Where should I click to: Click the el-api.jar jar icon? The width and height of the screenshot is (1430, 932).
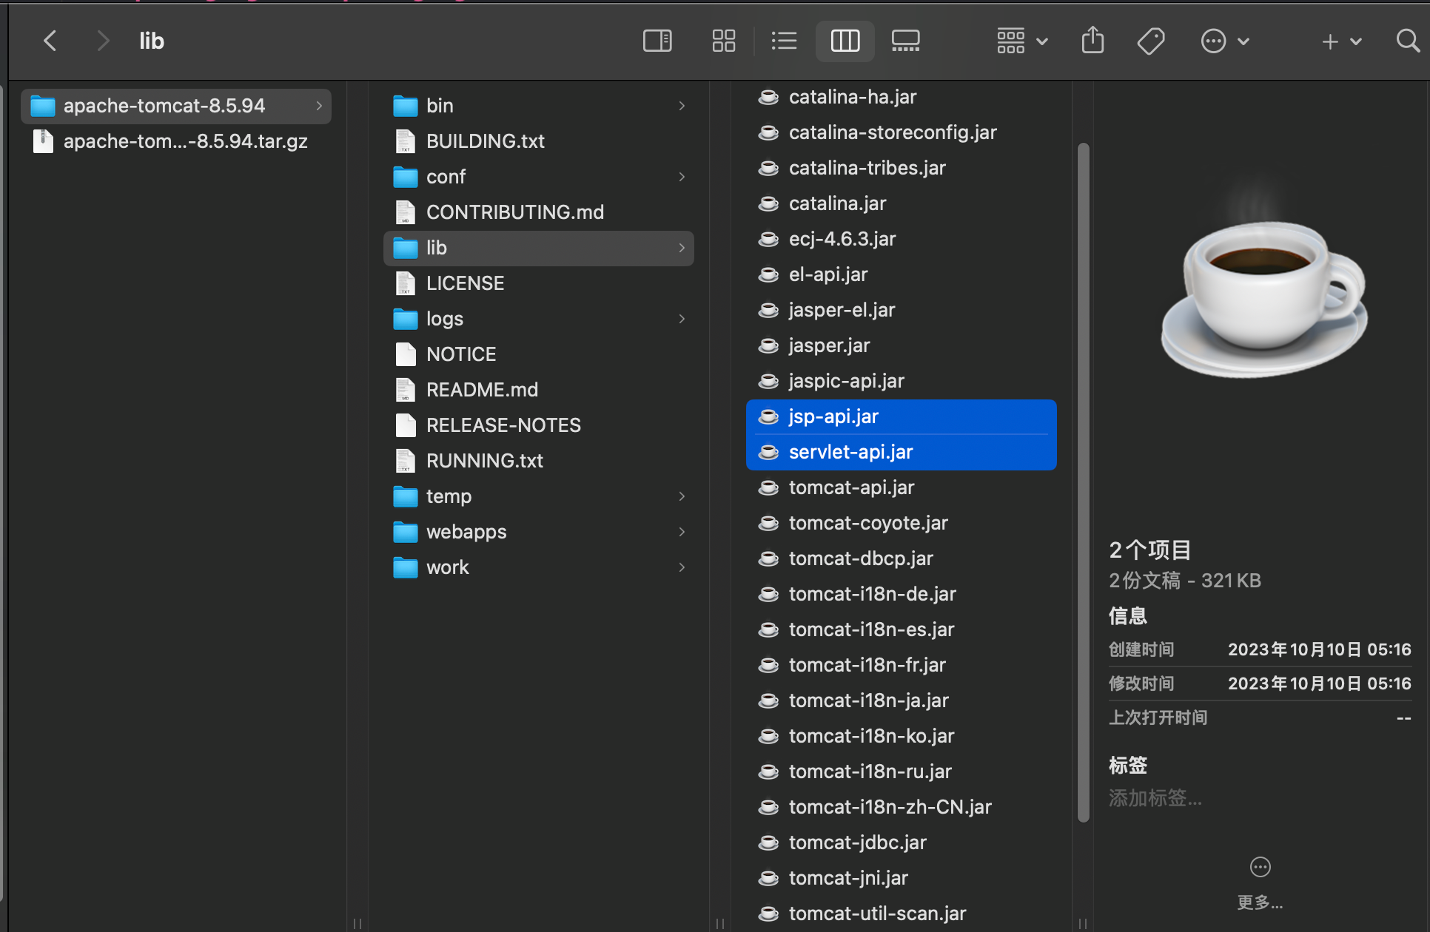pos(769,274)
